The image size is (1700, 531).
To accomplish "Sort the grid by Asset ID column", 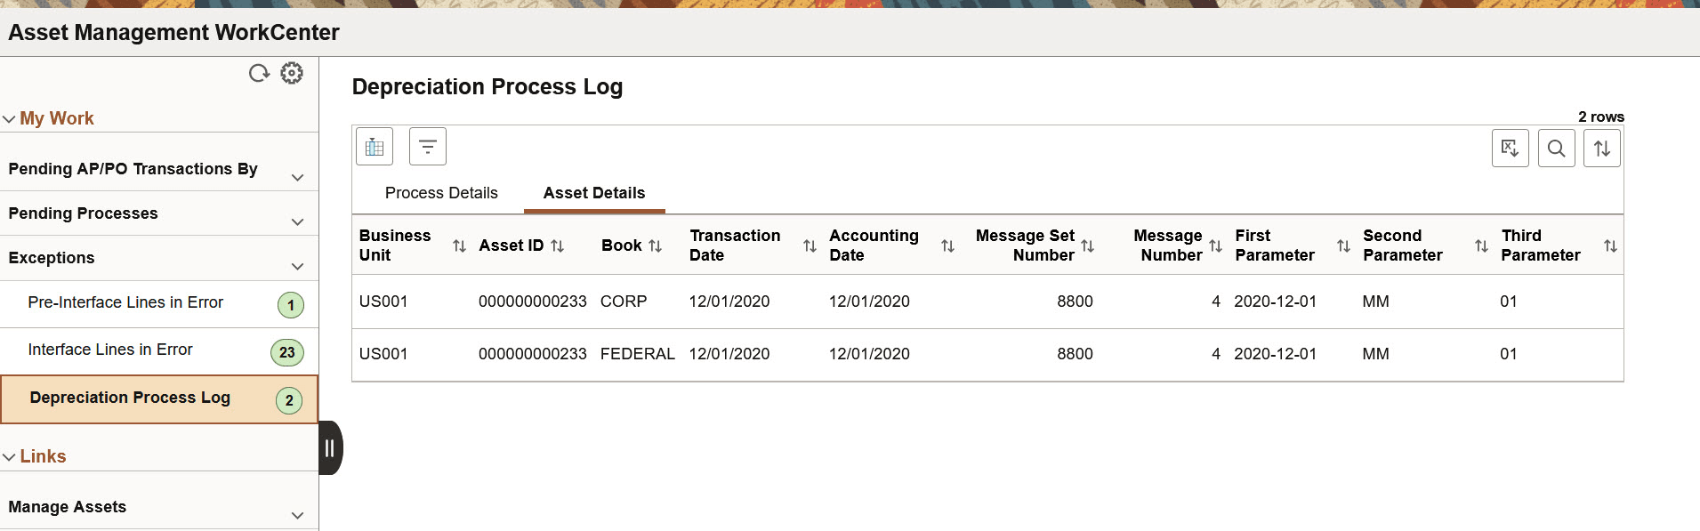I will (x=560, y=245).
